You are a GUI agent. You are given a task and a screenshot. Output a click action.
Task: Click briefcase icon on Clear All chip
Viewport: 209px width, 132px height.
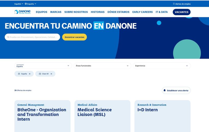[x=40, y=74]
